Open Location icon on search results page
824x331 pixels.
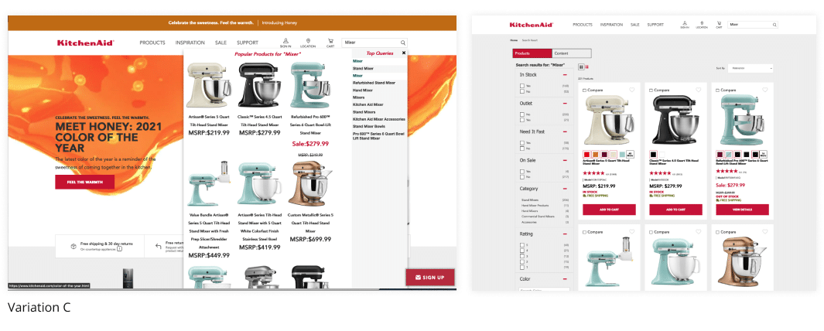(702, 24)
